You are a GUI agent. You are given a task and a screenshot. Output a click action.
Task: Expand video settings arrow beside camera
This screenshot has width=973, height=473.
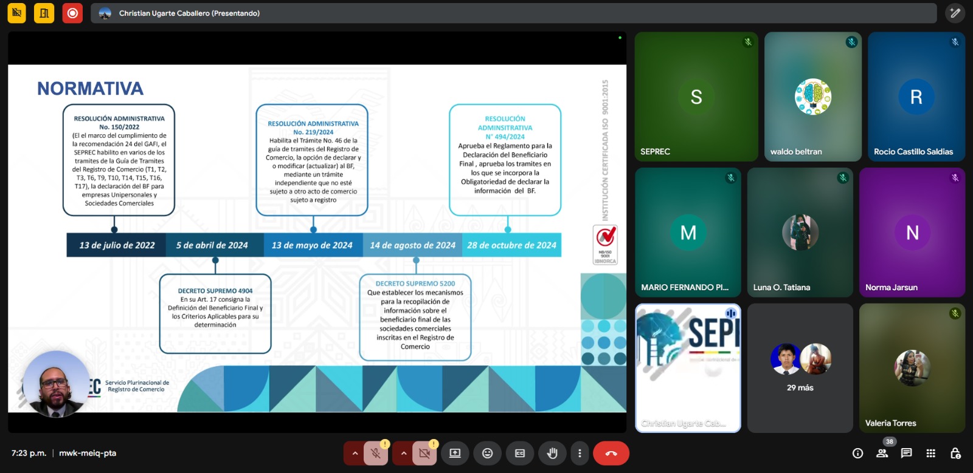[x=403, y=454]
